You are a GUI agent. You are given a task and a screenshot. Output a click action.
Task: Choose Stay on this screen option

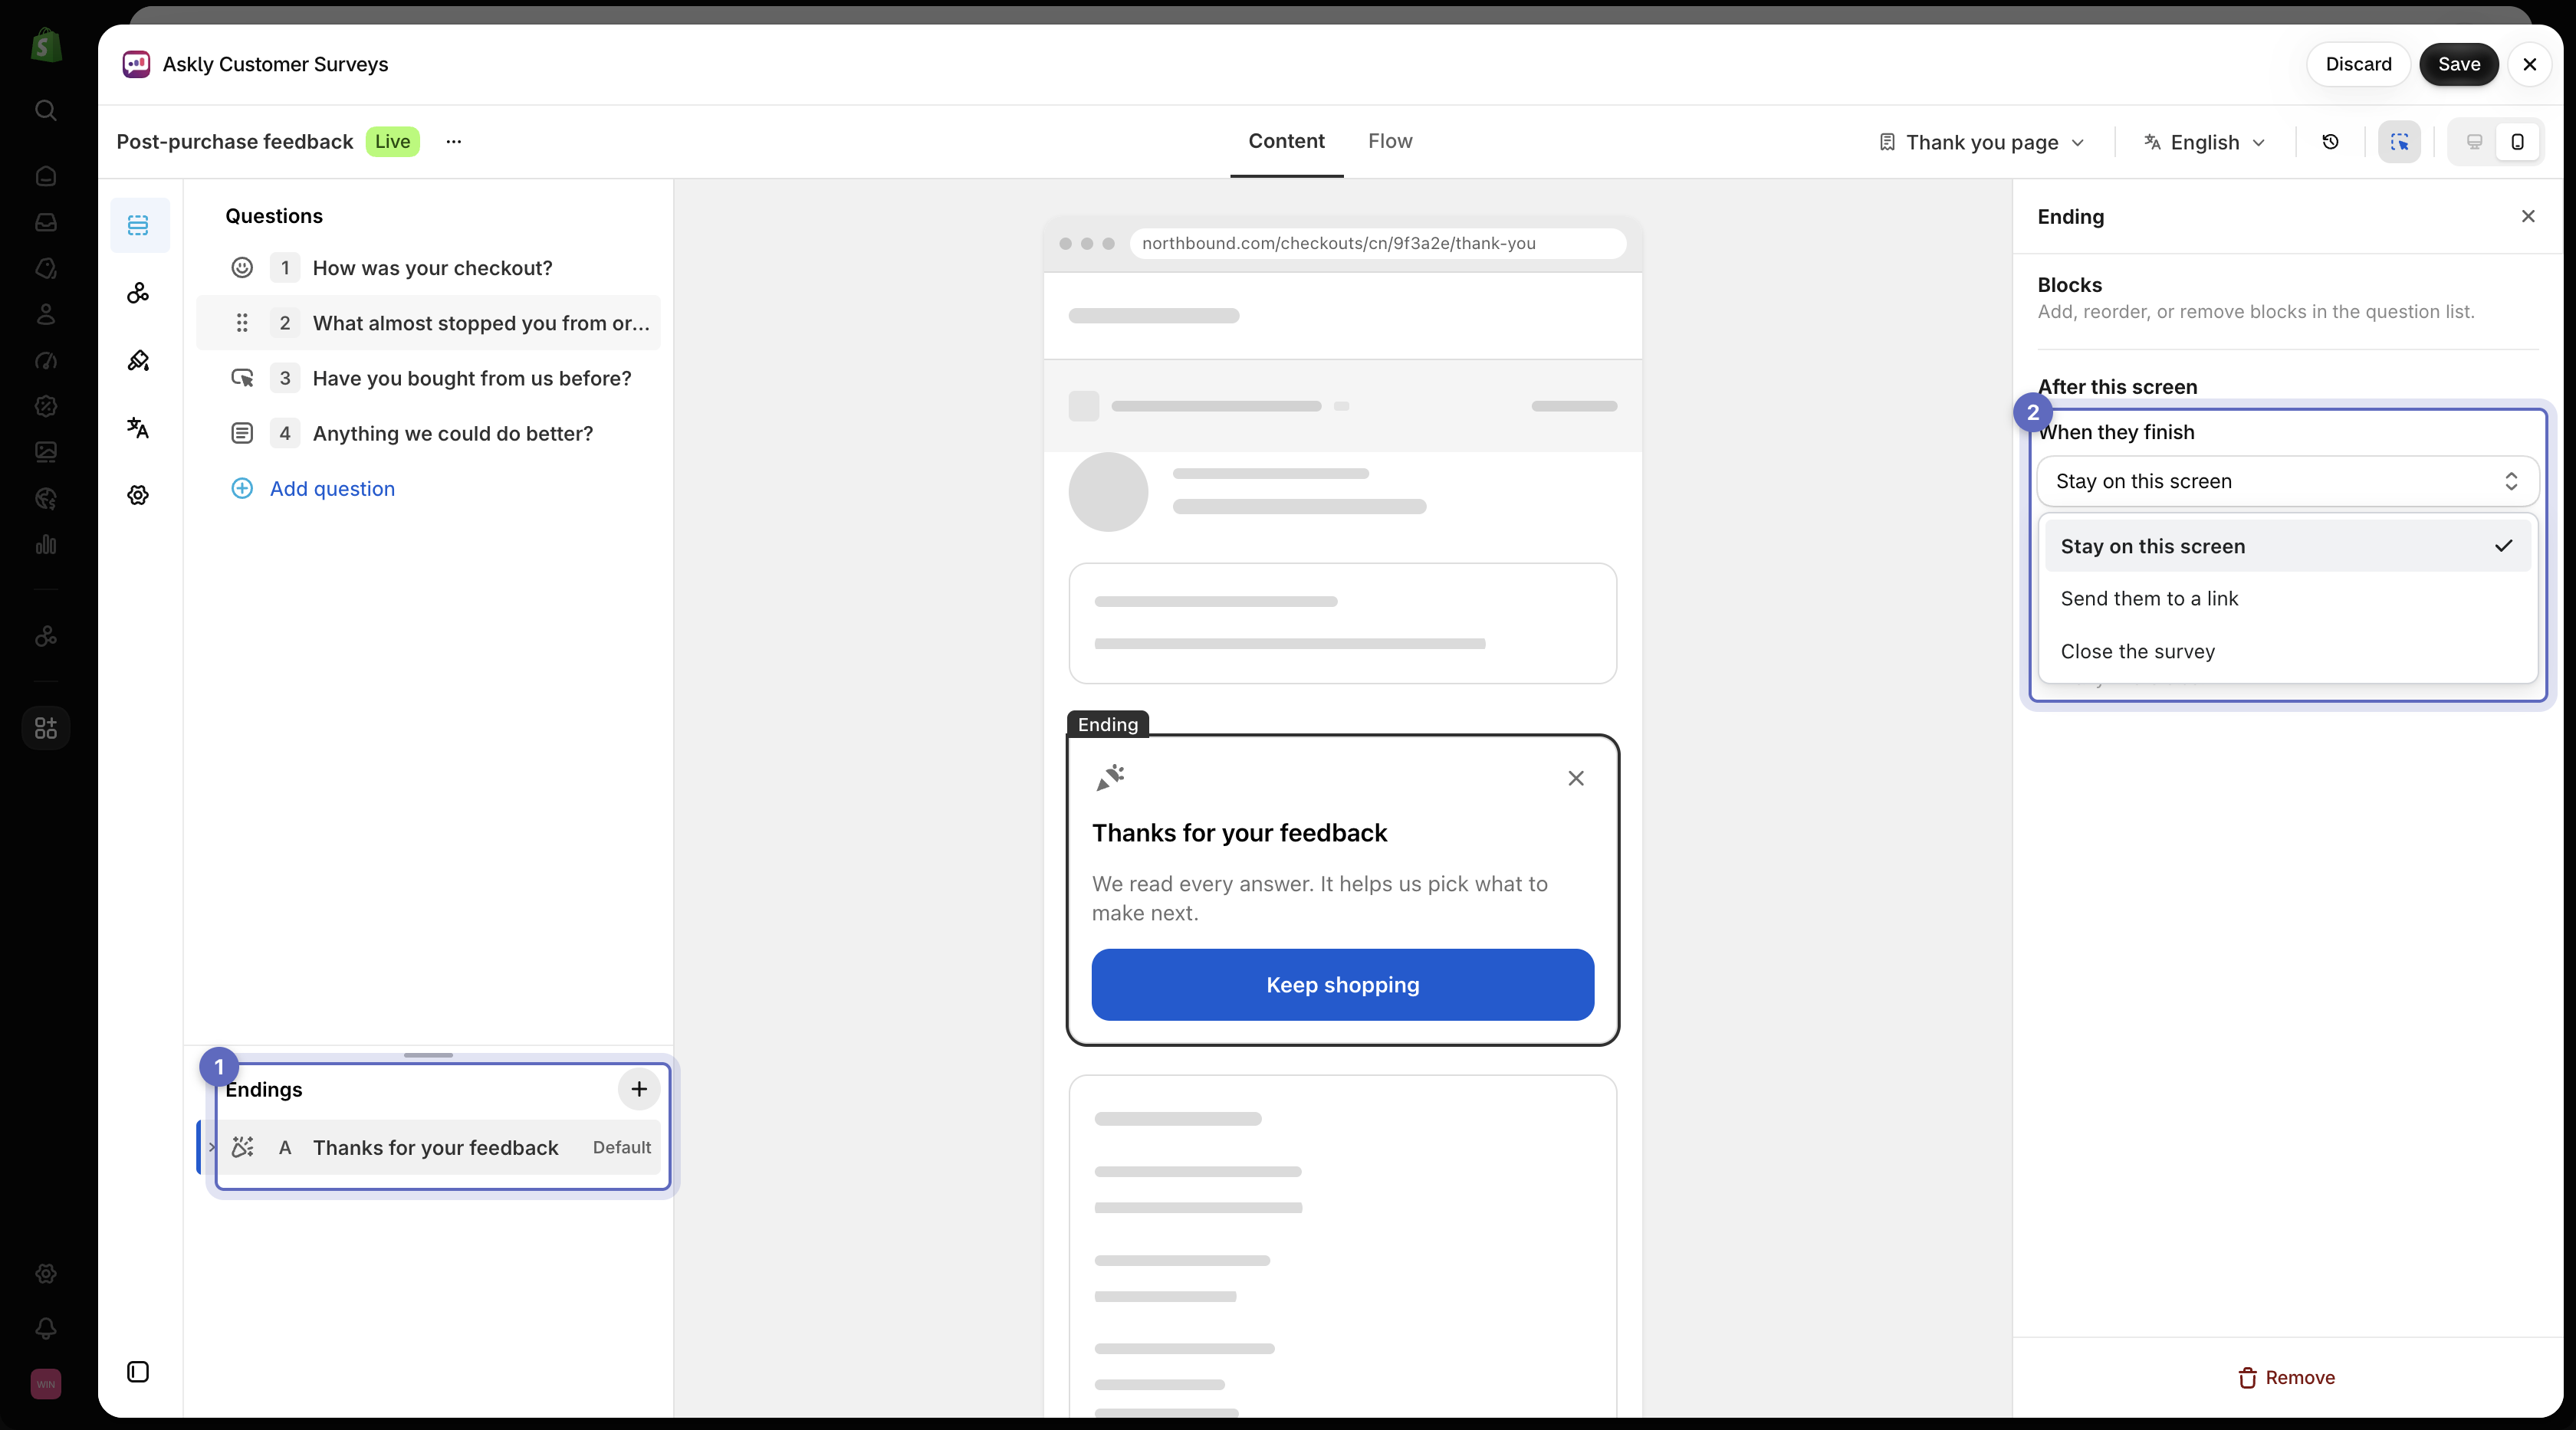[x=2287, y=546]
